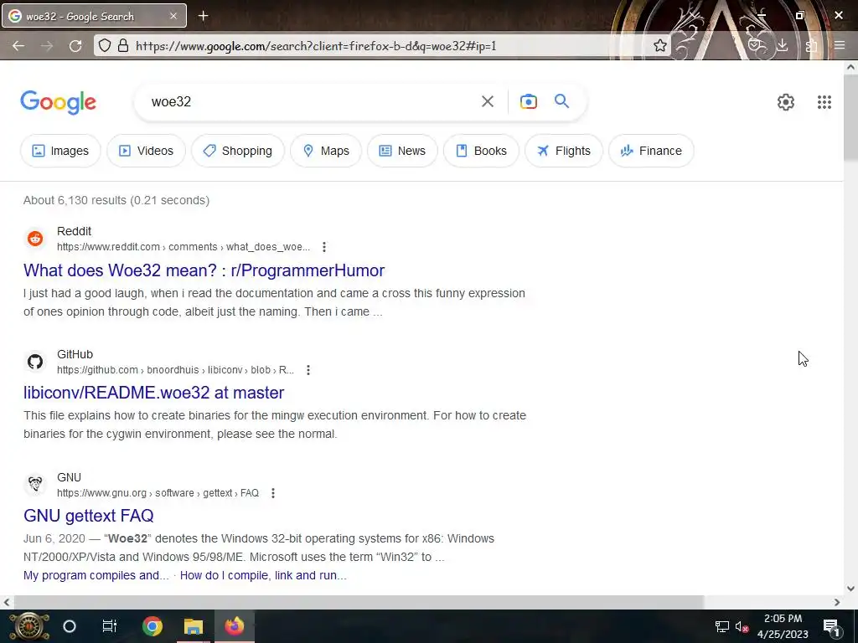Open Reddit result options menu
Screen dimensions: 858x643
324,247
